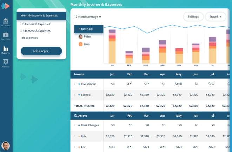232x152 pixels.
Task: Click the APR bar in chart
Action: coord(163,52)
